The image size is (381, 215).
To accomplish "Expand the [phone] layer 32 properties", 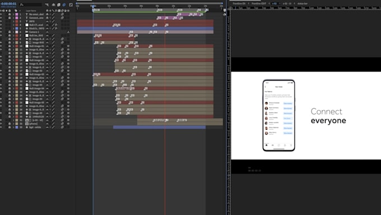I will pos(13,123).
